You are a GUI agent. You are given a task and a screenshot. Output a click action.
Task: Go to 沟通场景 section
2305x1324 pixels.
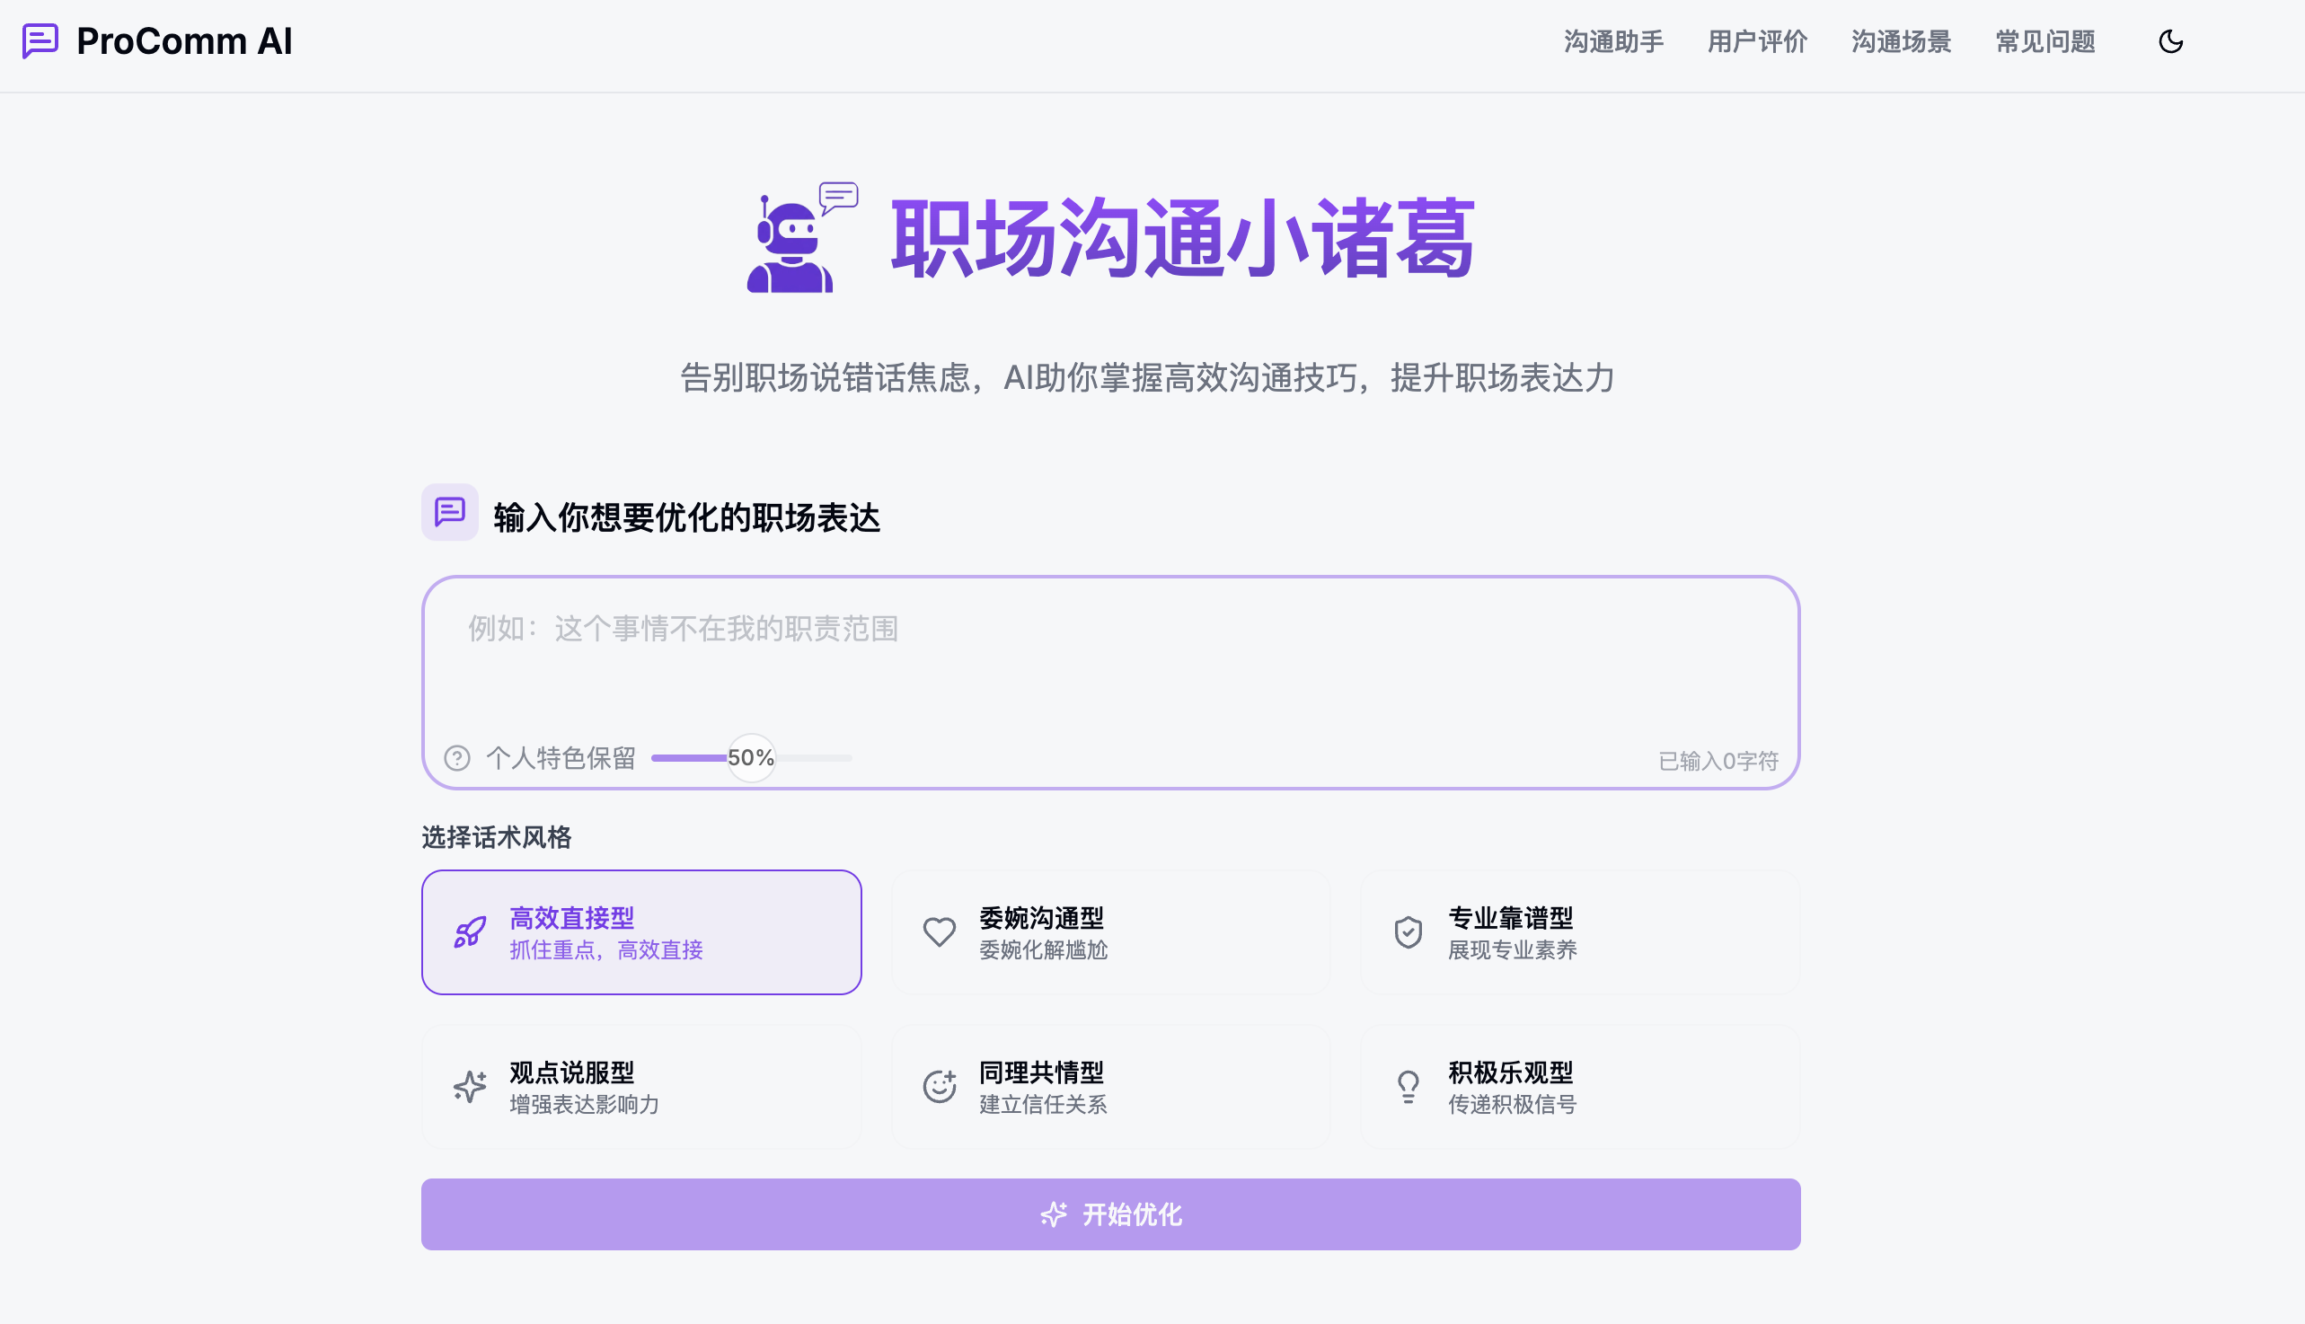(x=1902, y=42)
